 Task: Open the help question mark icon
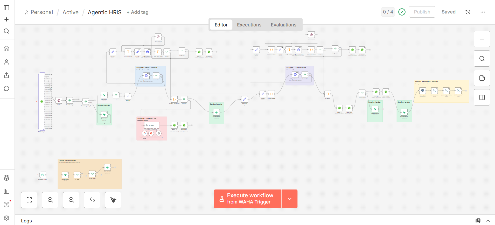7,205
